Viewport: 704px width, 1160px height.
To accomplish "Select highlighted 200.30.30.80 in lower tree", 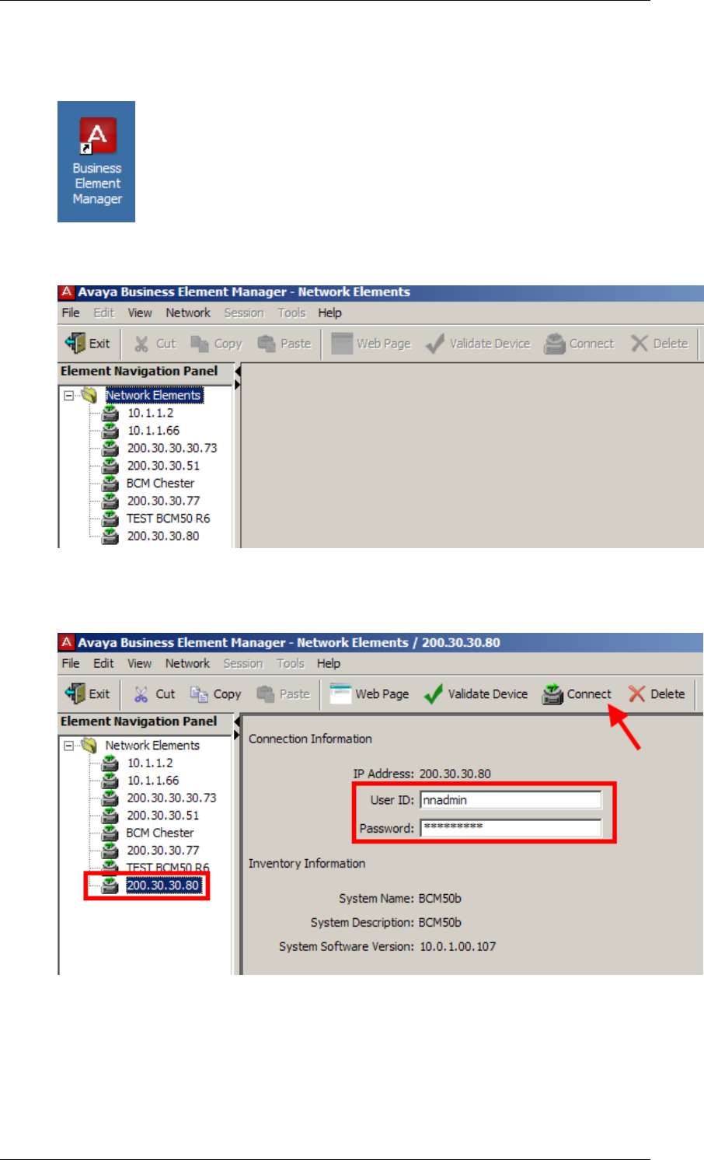I will click(163, 886).
